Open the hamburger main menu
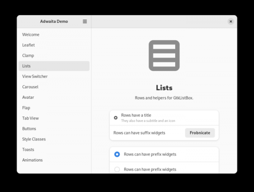Screen dimensions: 254x192 [x=85, y=22]
